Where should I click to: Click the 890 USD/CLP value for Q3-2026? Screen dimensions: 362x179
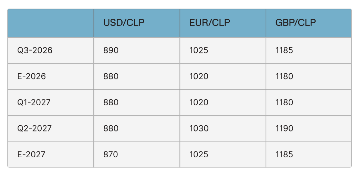137,51
